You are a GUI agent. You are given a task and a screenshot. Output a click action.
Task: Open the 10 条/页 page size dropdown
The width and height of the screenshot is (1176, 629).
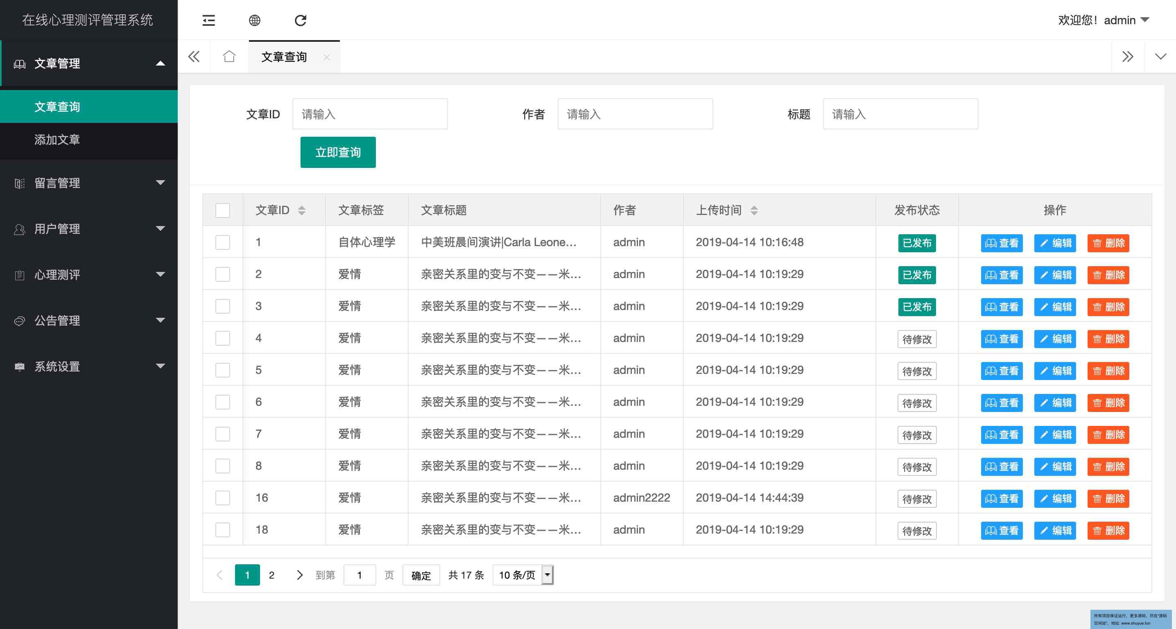[523, 575]
